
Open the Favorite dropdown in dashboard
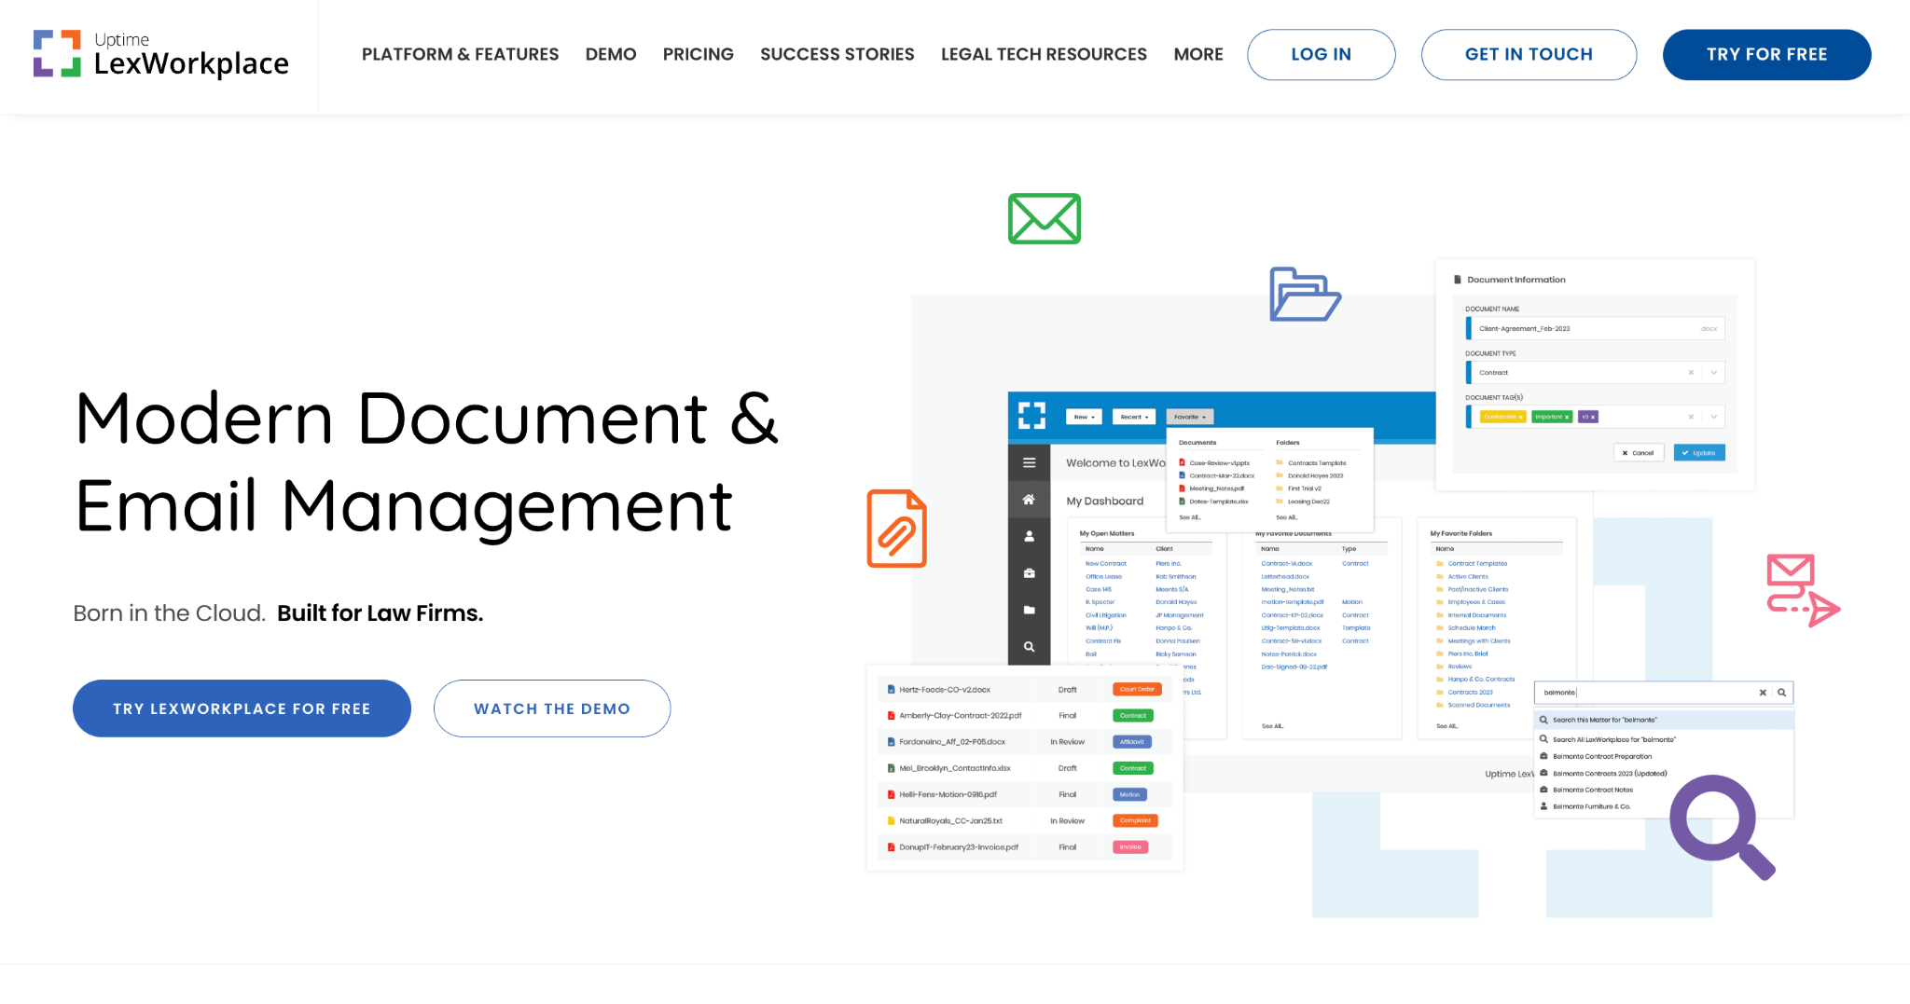click(x=1189, y=417)
